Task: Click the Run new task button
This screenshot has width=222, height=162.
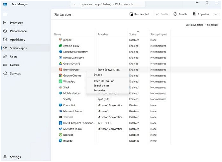Action: coord(140,14)
